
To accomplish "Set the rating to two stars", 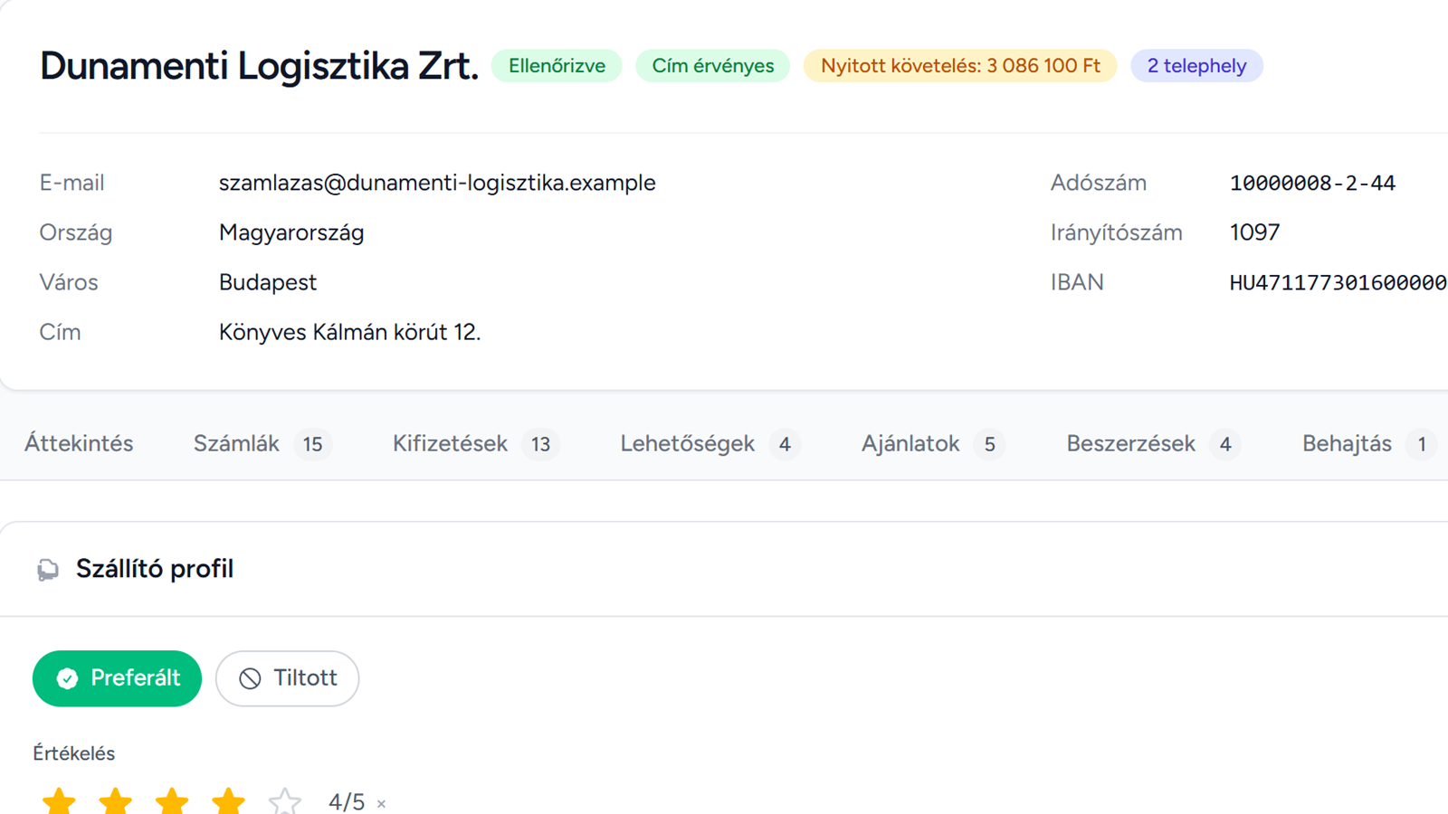I will [115, 801].
